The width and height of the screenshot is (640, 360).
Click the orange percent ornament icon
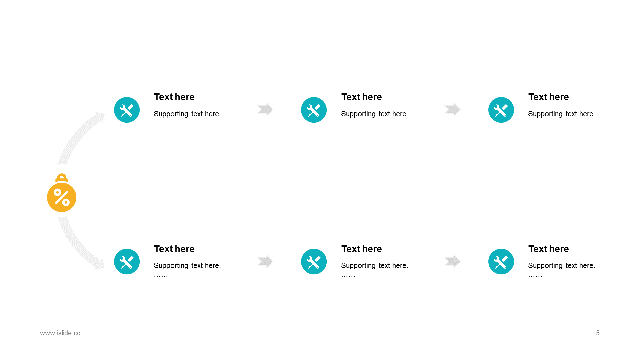(x=62, y=197)
